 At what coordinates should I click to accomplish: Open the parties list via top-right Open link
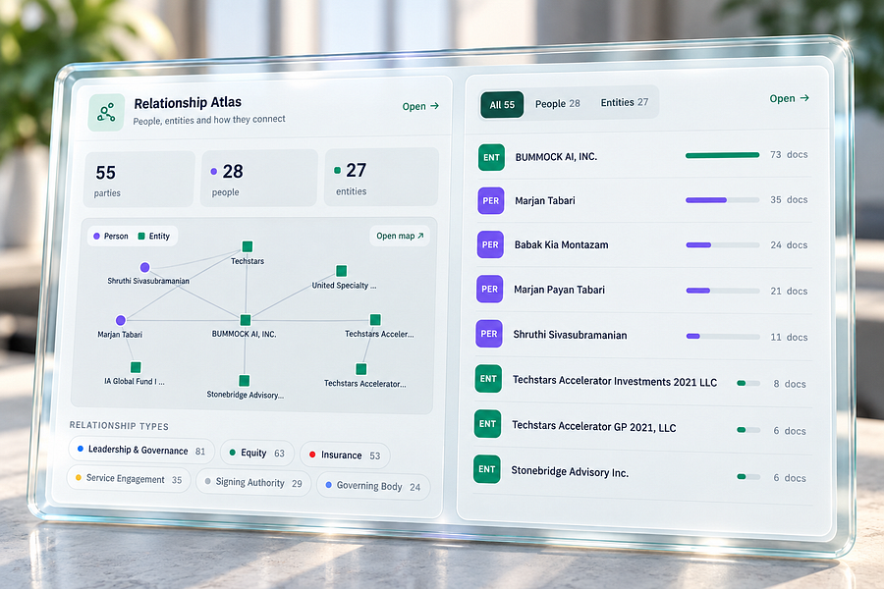(790, 98)
